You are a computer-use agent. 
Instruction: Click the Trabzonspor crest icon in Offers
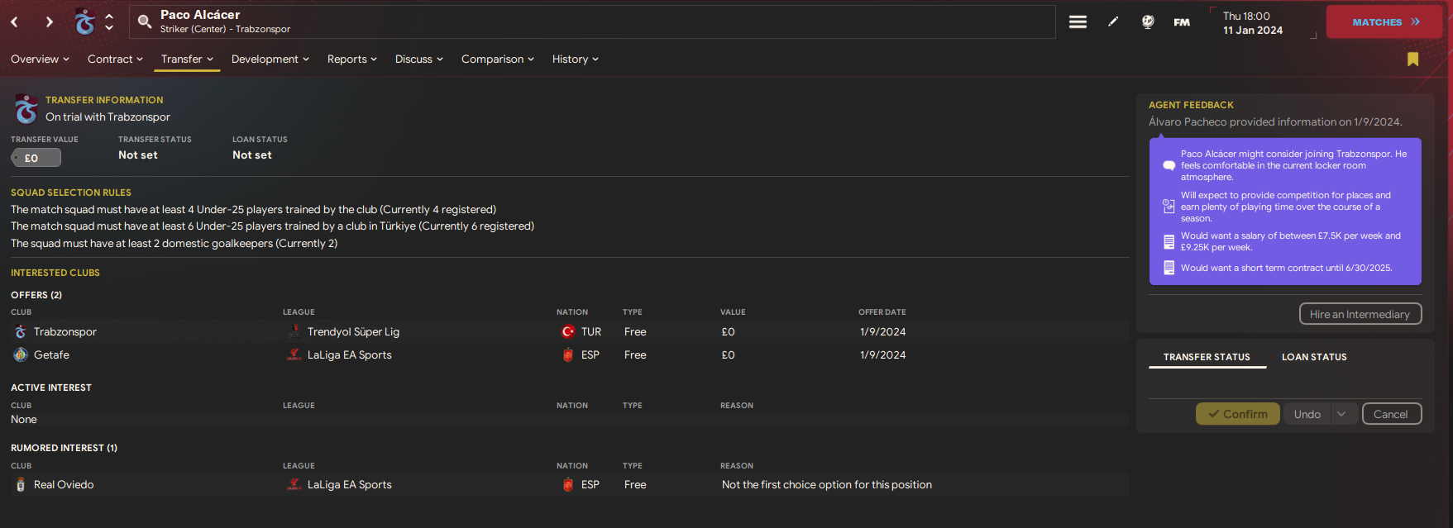point(21,331)
